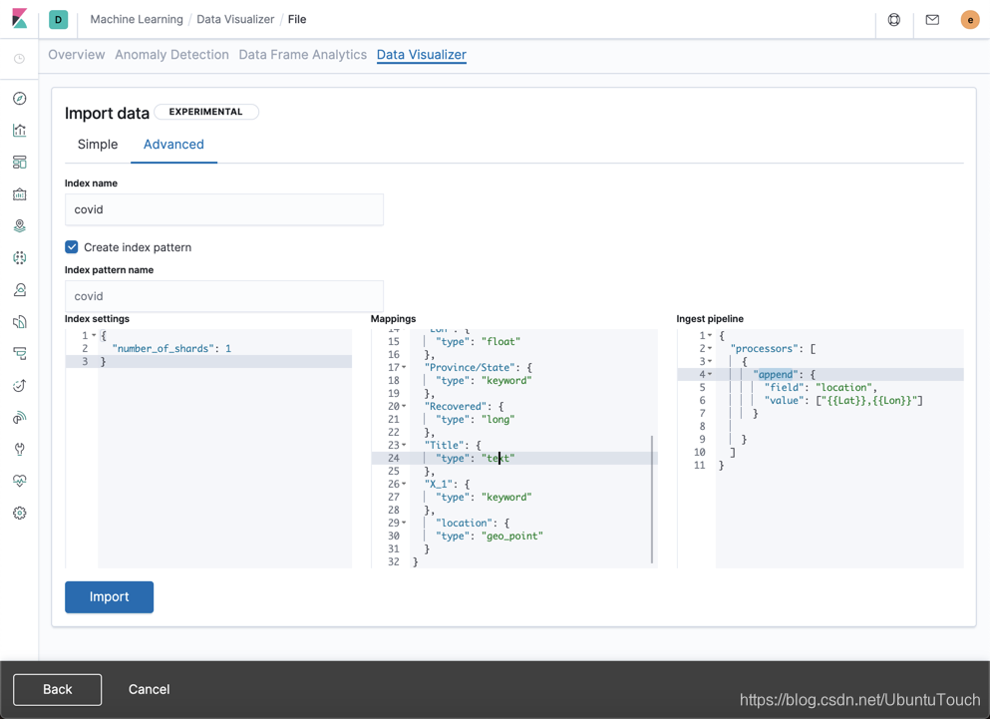Collapse line 1 in Index settings editor
Viewport: 990px width, 719px height.
pyautogui.click(x=94, y=335)
